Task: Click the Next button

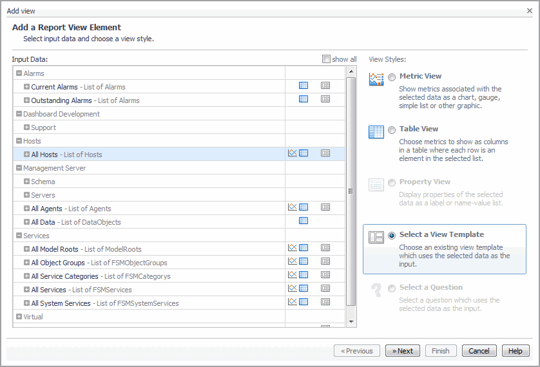Action: [x=403, y=351]
